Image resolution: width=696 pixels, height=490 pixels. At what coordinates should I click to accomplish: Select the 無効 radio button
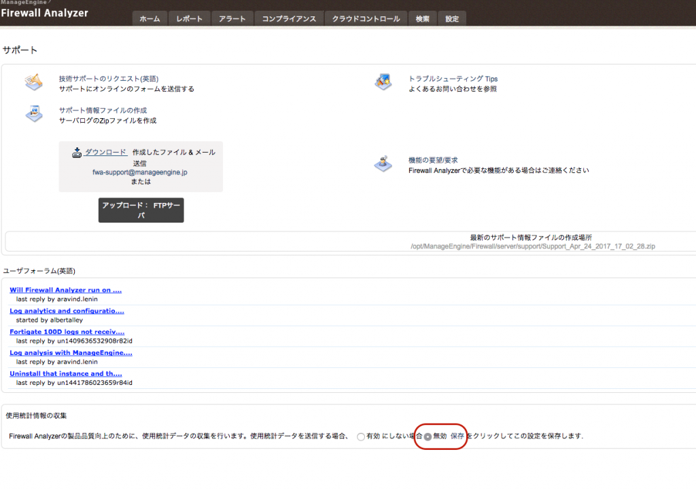pos(428,437)
